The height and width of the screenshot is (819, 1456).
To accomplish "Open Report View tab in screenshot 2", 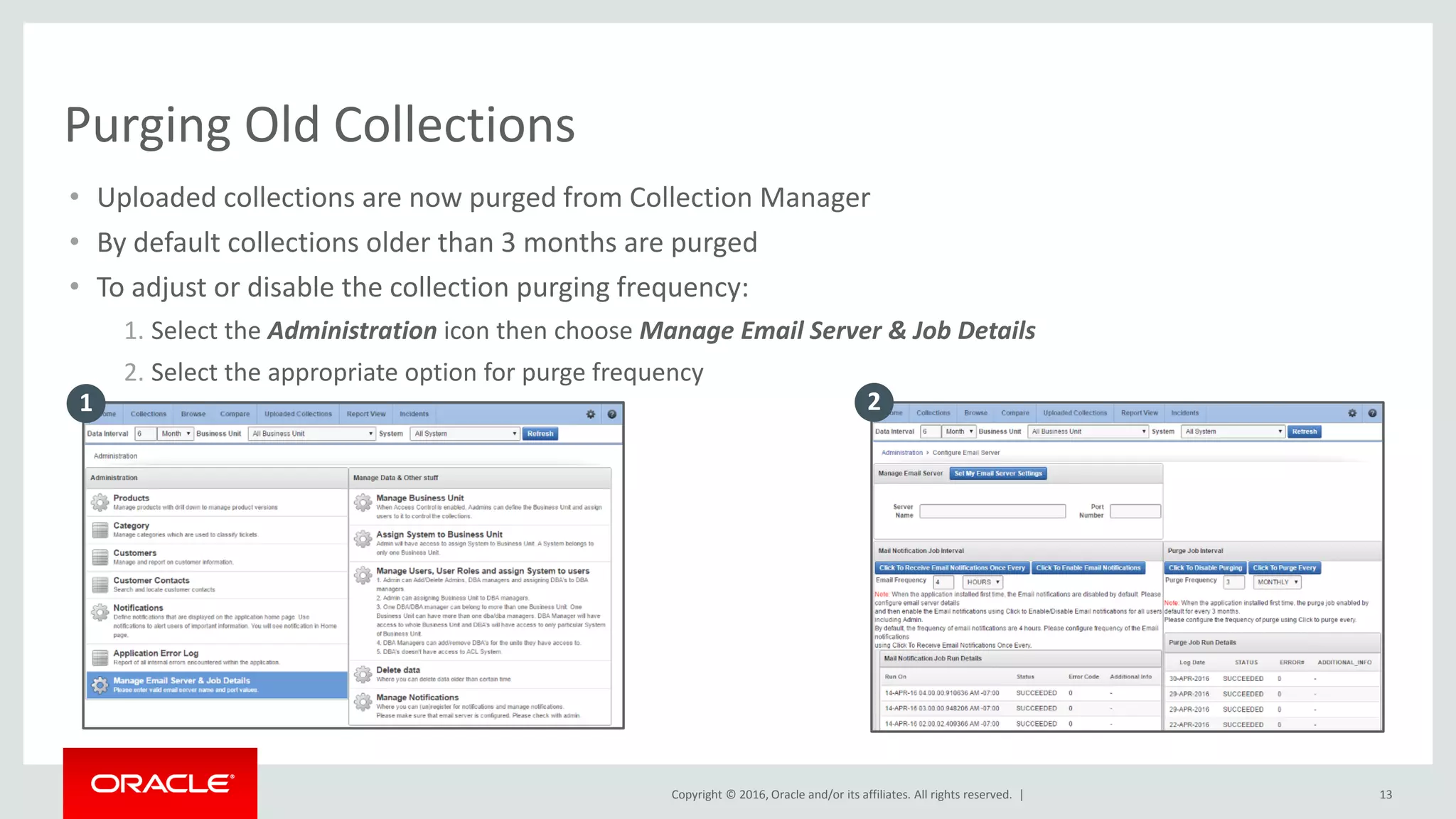I will [x=1139, y=413].
